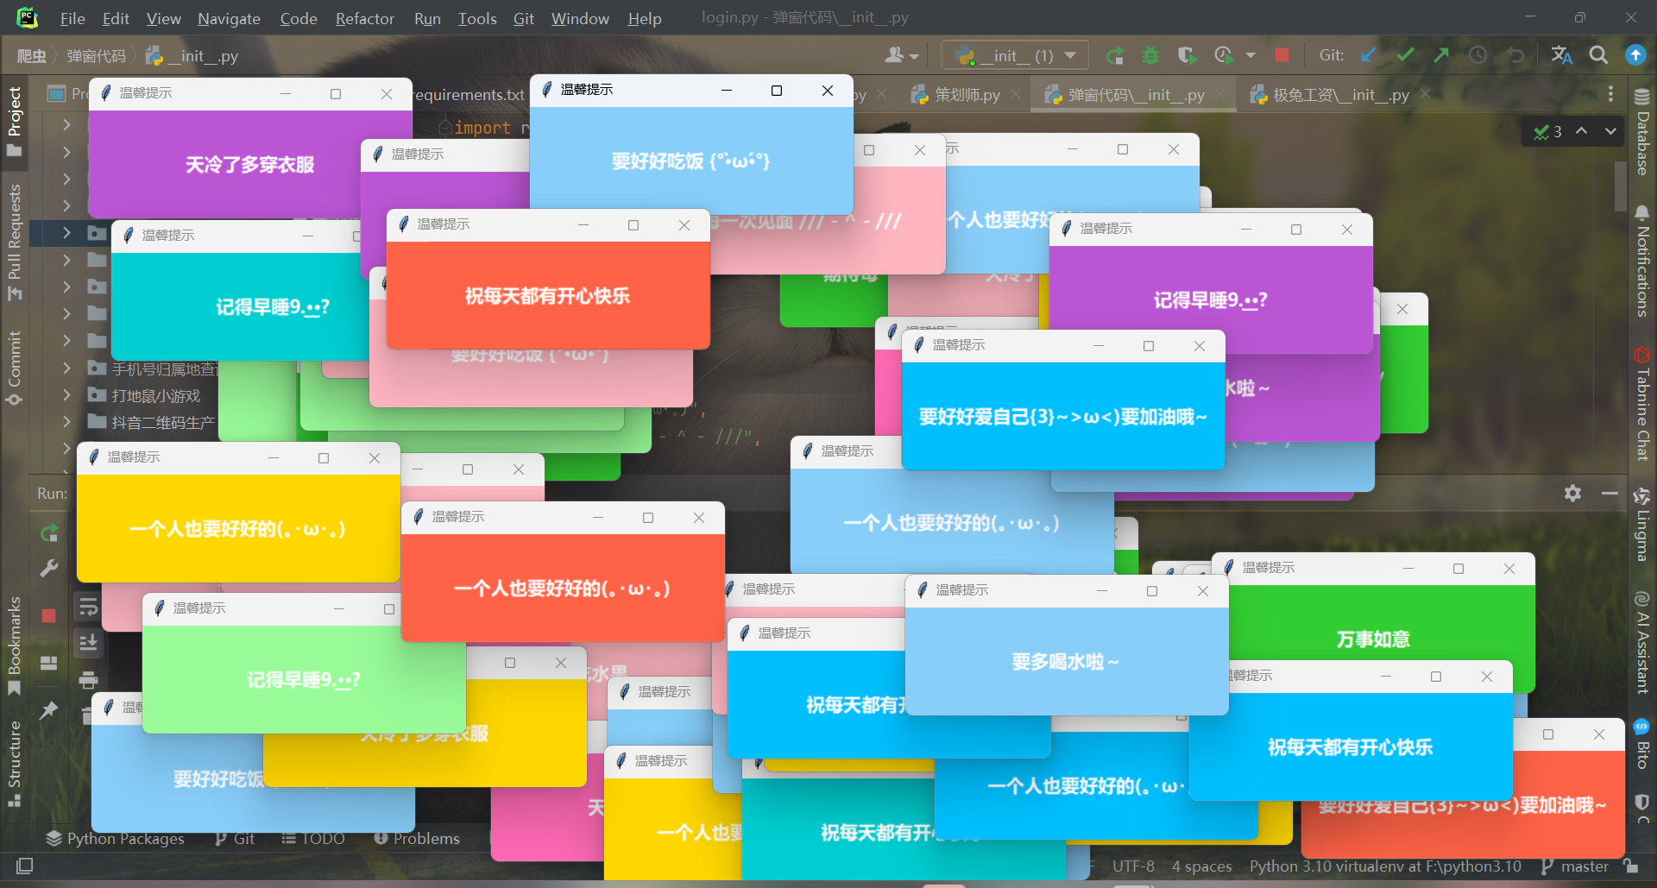The width and height of the screenshot is (1657, 888).
Task: Open the Commit side panel
Action: [15, 368]
